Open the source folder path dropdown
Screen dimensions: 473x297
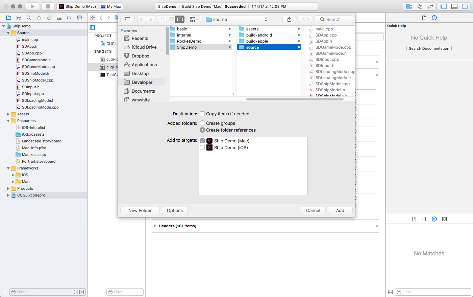click(x=237, y=19)
